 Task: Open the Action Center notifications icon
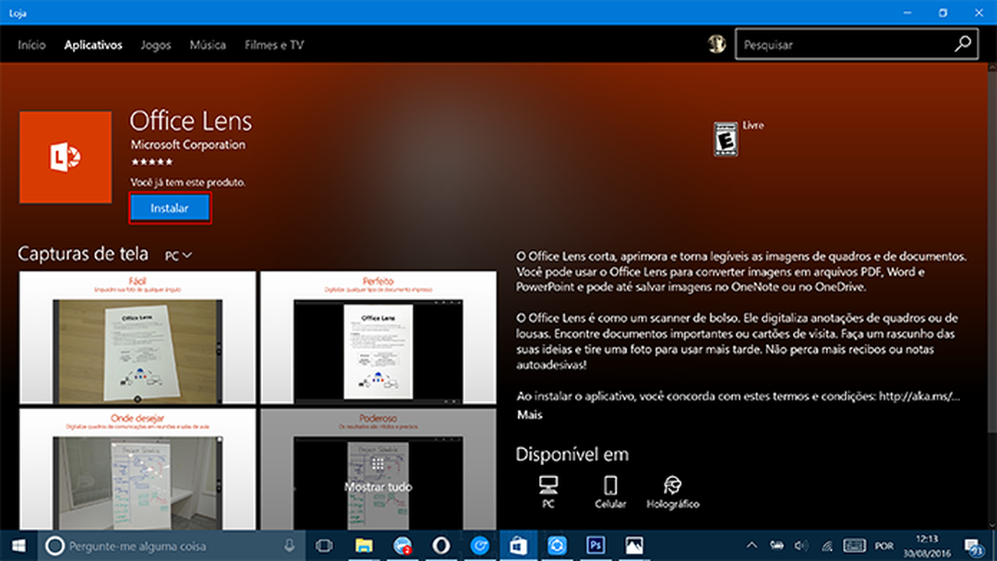(x=974, y=545)
